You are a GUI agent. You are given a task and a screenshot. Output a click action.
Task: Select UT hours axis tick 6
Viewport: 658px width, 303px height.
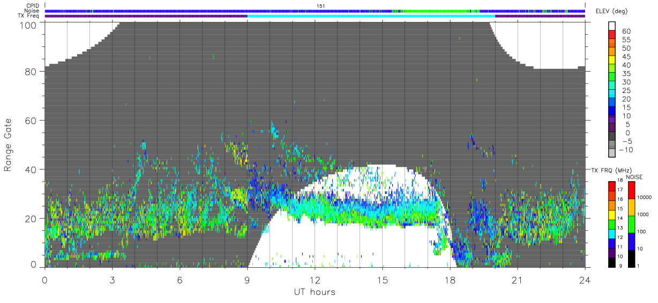click(x=180, y=280)
